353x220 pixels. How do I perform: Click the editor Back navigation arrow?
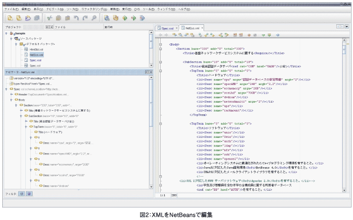coord(161,35)
